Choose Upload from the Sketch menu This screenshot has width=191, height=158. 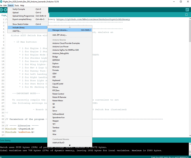click(28, 12)
